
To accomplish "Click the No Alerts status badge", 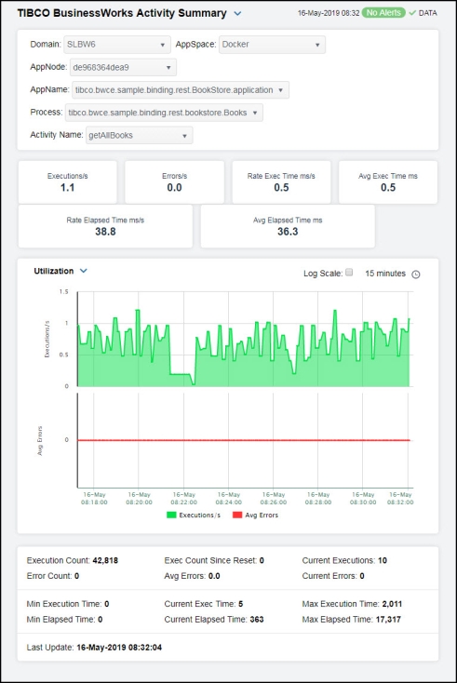I will (383, 13).
